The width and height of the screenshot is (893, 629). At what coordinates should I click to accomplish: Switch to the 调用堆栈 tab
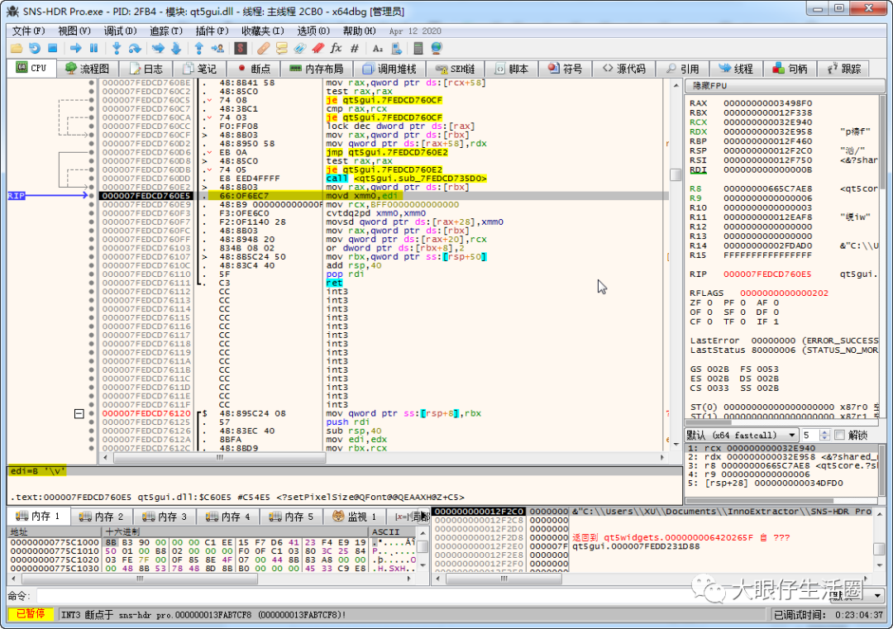point(389,69)
